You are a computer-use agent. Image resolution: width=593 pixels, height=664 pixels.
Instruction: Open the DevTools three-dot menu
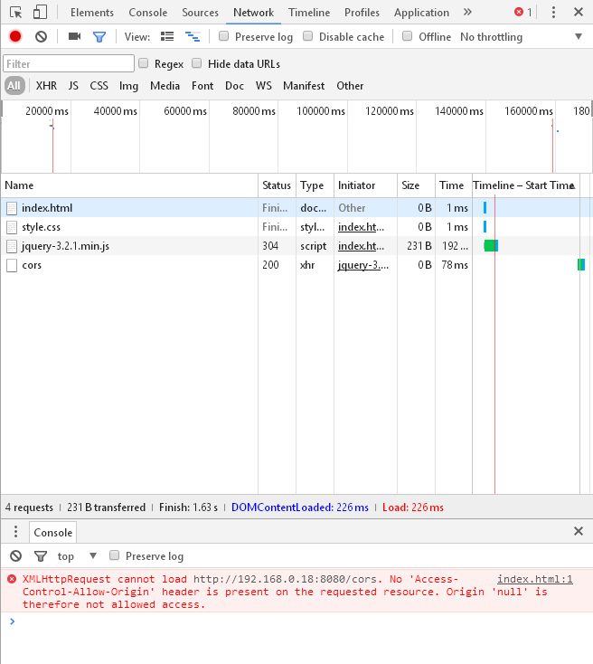coord(553,13)
